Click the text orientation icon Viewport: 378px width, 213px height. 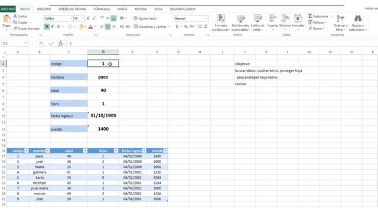(122, 18)
